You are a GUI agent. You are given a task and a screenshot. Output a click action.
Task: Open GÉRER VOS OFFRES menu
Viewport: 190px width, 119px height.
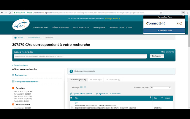point(61,28)
